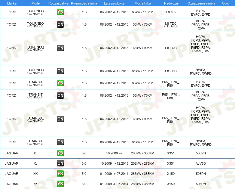Screen dimensions: 235x189
Task: Click the Marka column header
Action: point(12,3)
